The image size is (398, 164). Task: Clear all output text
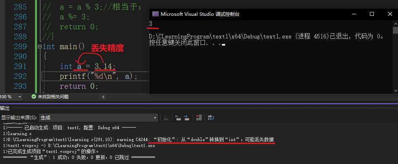199,118
